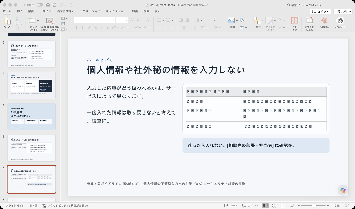Toggle the ノート notes pane
Image resolution: width=355 pixels, height=209 pixels.
(231, 205)
